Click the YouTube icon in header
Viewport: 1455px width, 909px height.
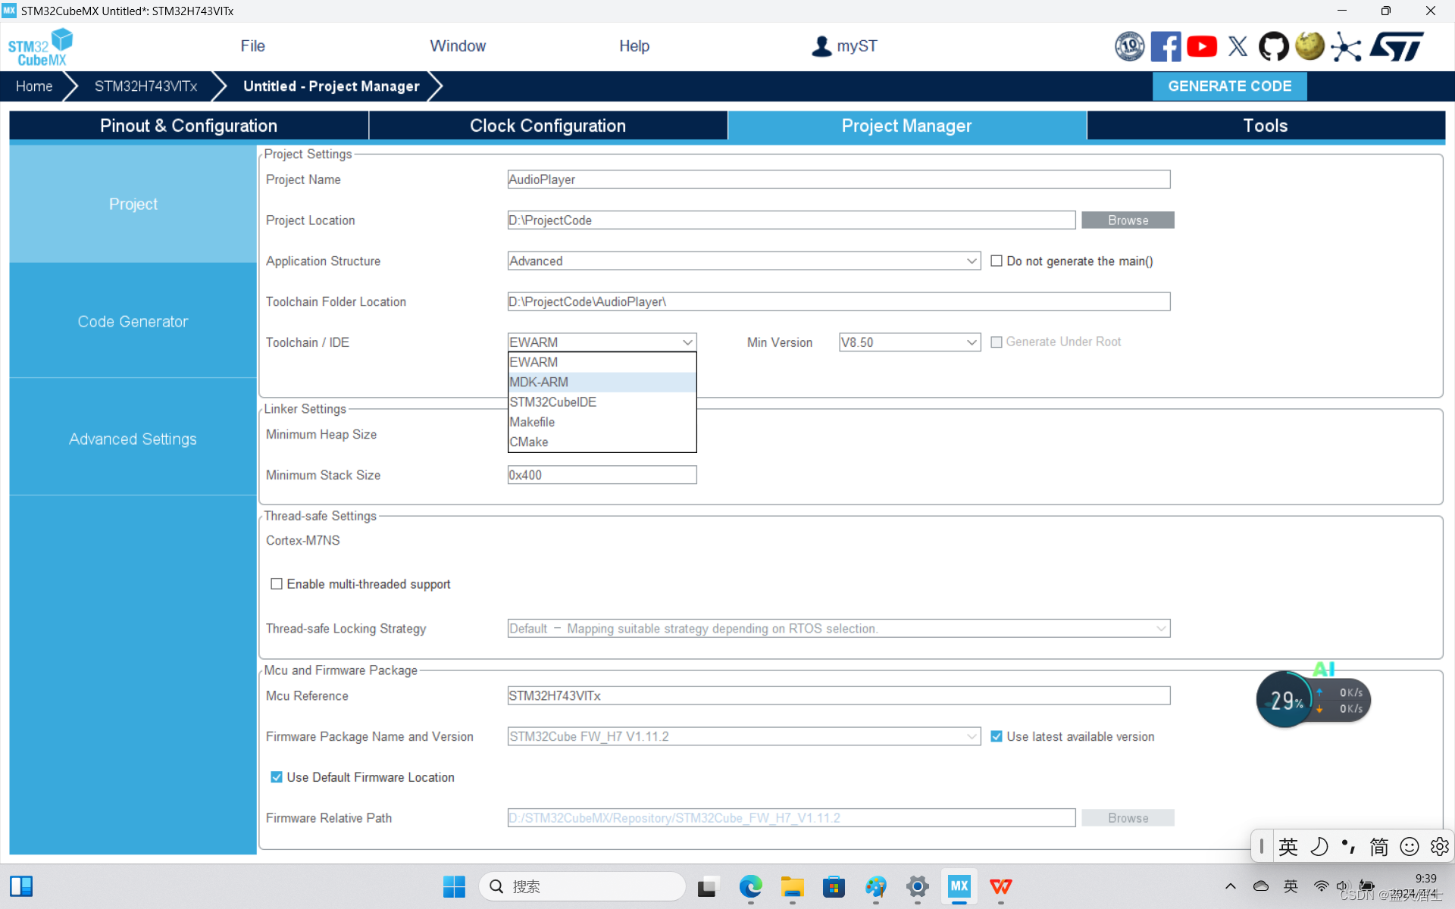pyautogui.click(x=1201, y=47)
